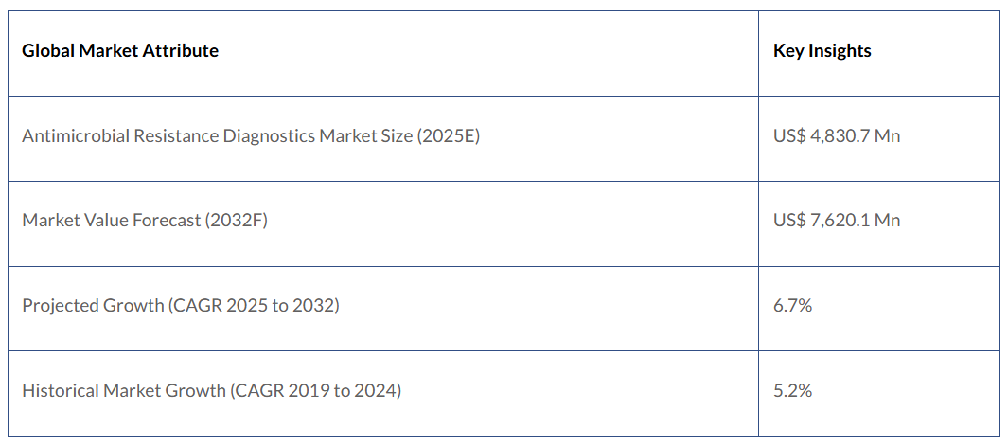Click the 6.7% growth value
This screenshot has width=1008, height=446.
pyautogui.click(x=792, y=305)
